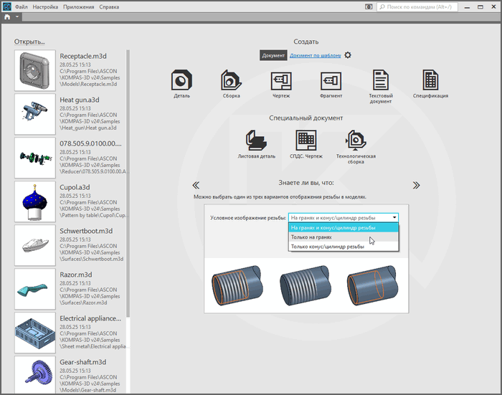Open the Документ по шаблону link
The image size is (502, 395).
point(315,55)
